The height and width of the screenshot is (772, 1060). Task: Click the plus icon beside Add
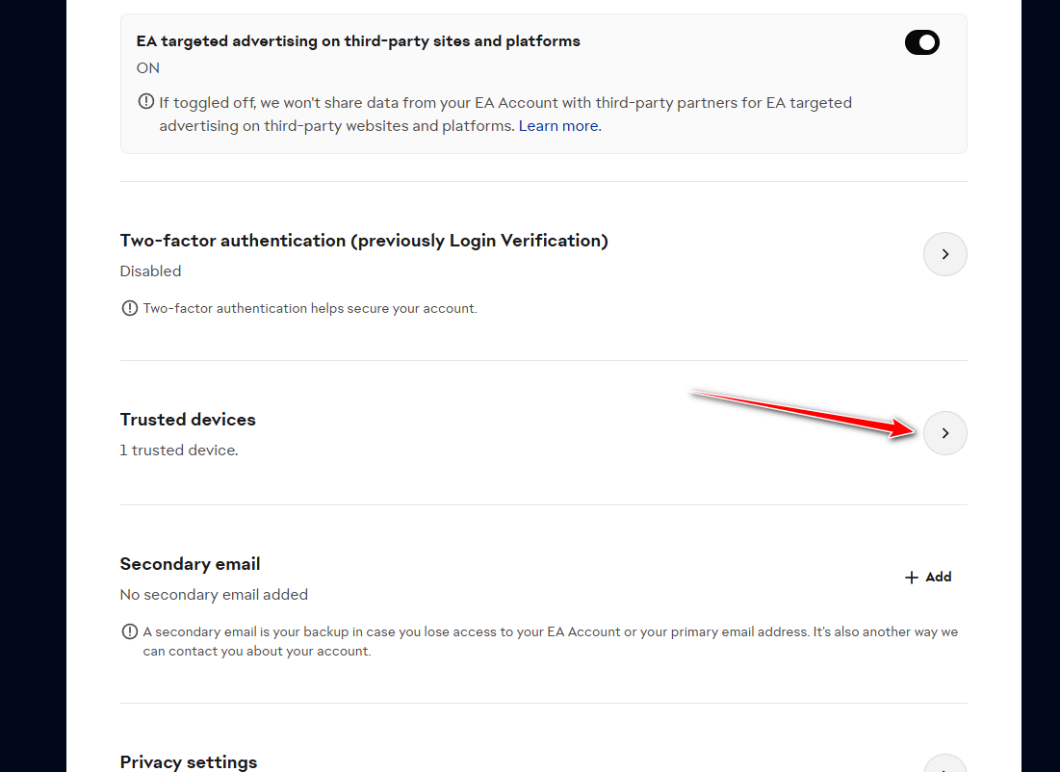[x=912, y=578]
